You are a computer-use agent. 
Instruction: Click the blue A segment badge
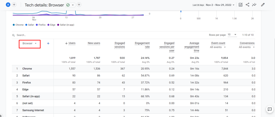click(x=8, y=5)
